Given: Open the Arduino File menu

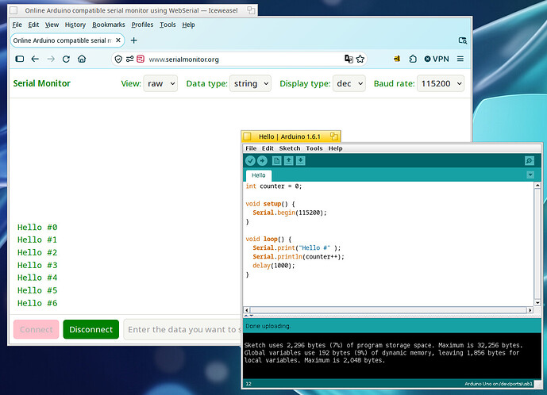Looking at the screenshot, I should pyautogui.click(x=251, y=148).
